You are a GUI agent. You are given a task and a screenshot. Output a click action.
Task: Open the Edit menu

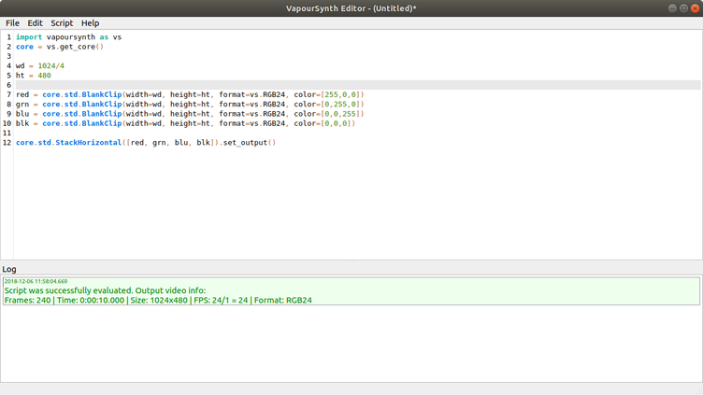tap(35, 22)
